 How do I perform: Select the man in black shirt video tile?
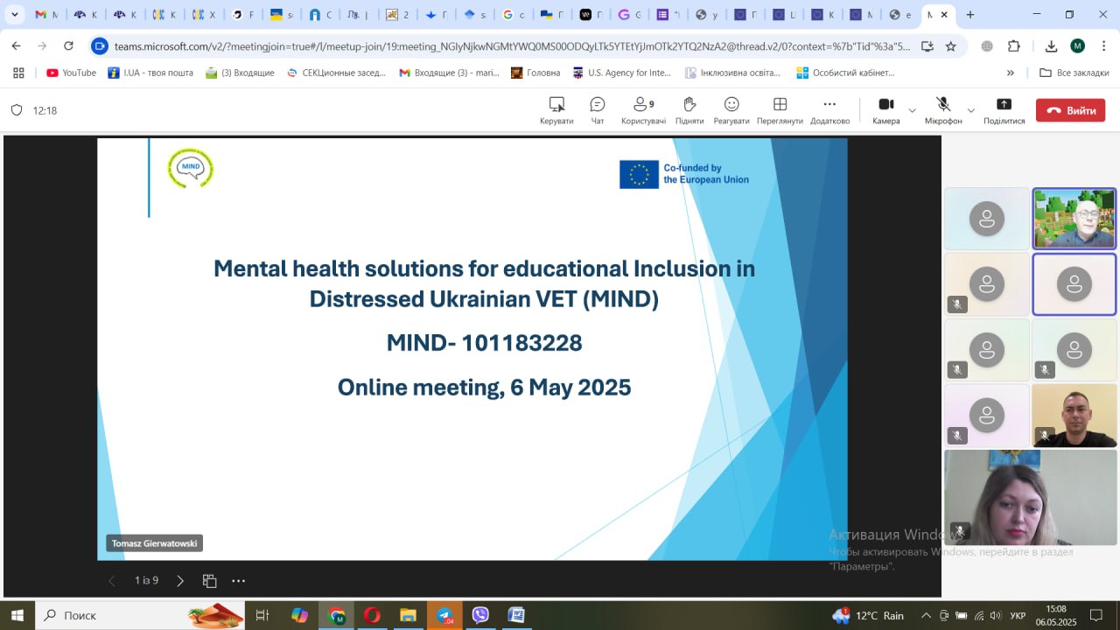tap(1074, 416)
